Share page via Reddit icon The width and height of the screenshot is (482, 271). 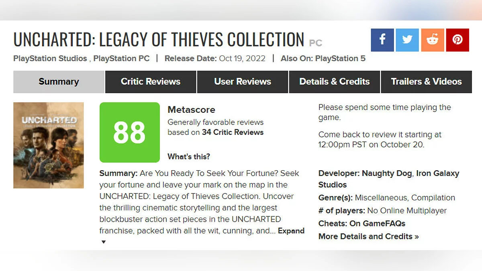point(433,40)
